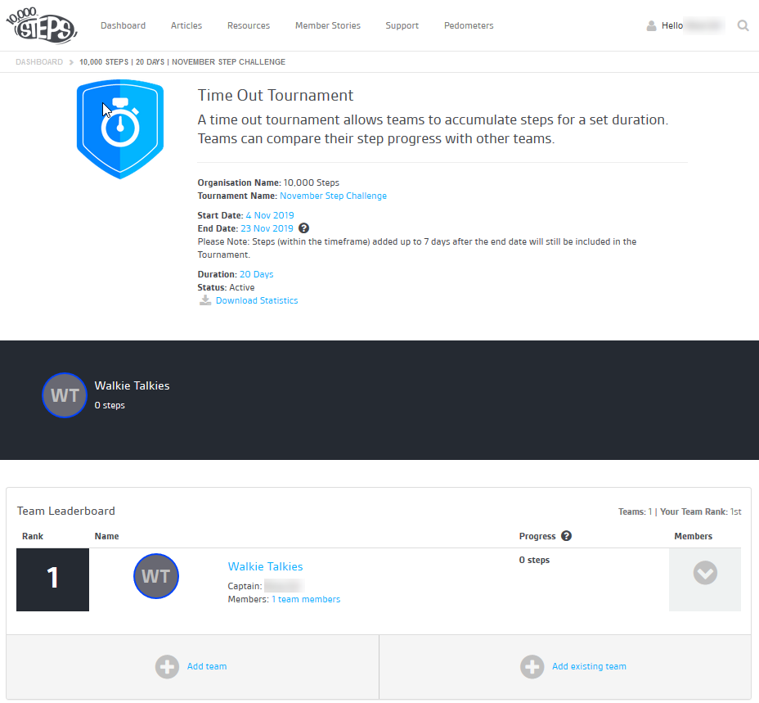Screen dimensions: 759x703
Task: Click the plus icon beside Add existing team
Action: tap(532, 667)
